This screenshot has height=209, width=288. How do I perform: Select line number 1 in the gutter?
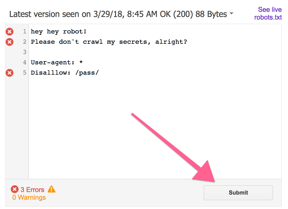coord(25,32)
